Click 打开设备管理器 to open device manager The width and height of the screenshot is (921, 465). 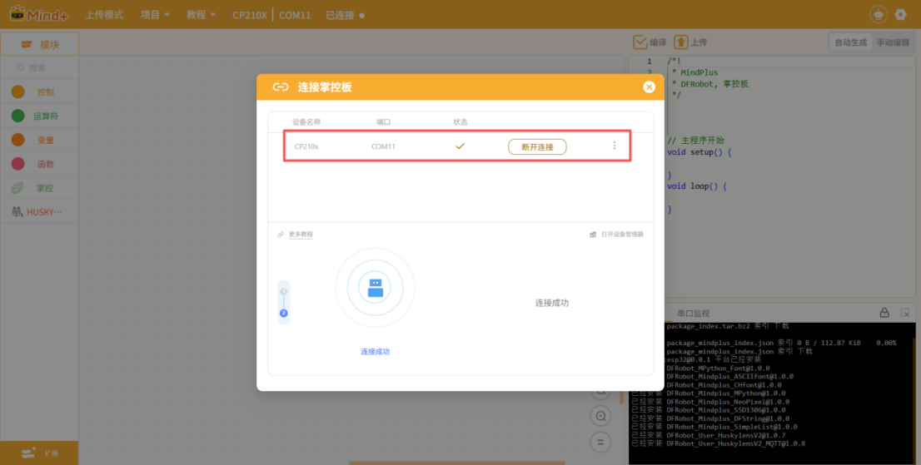(621, 235)
